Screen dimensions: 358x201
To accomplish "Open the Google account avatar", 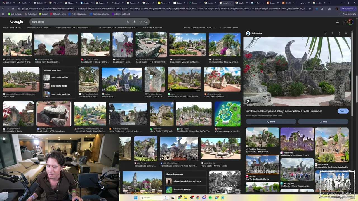I will (350, 22).
